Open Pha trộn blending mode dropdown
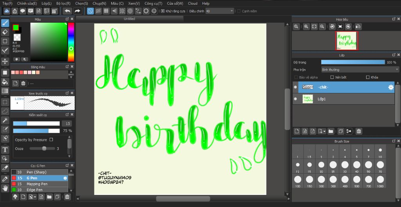 (360, 70)
